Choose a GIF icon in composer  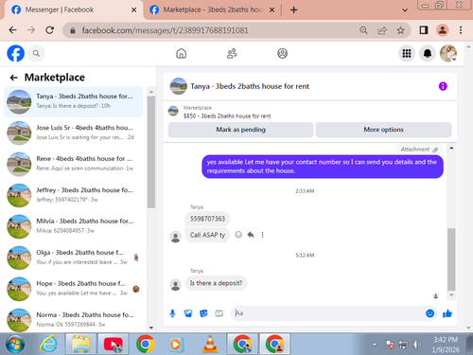pos(219,313)
